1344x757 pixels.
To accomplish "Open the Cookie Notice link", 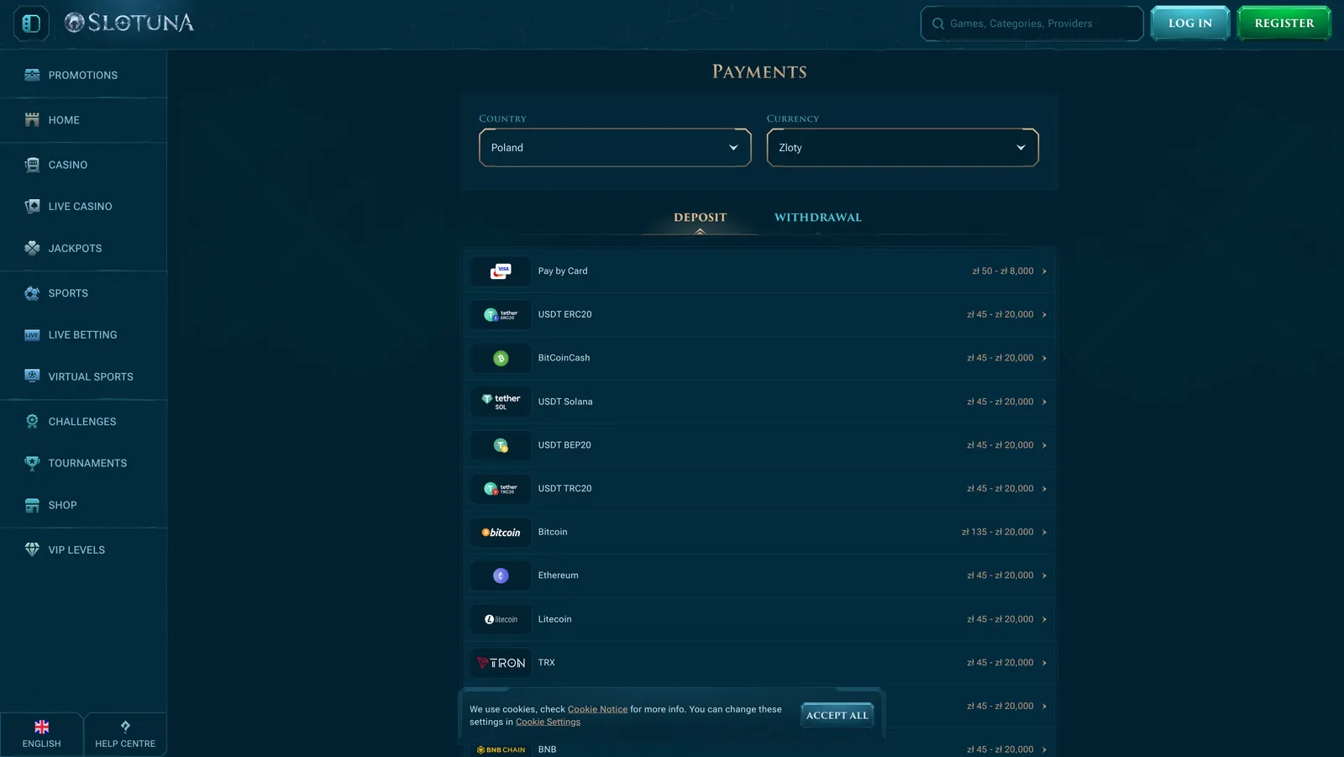I will (597, 709).
